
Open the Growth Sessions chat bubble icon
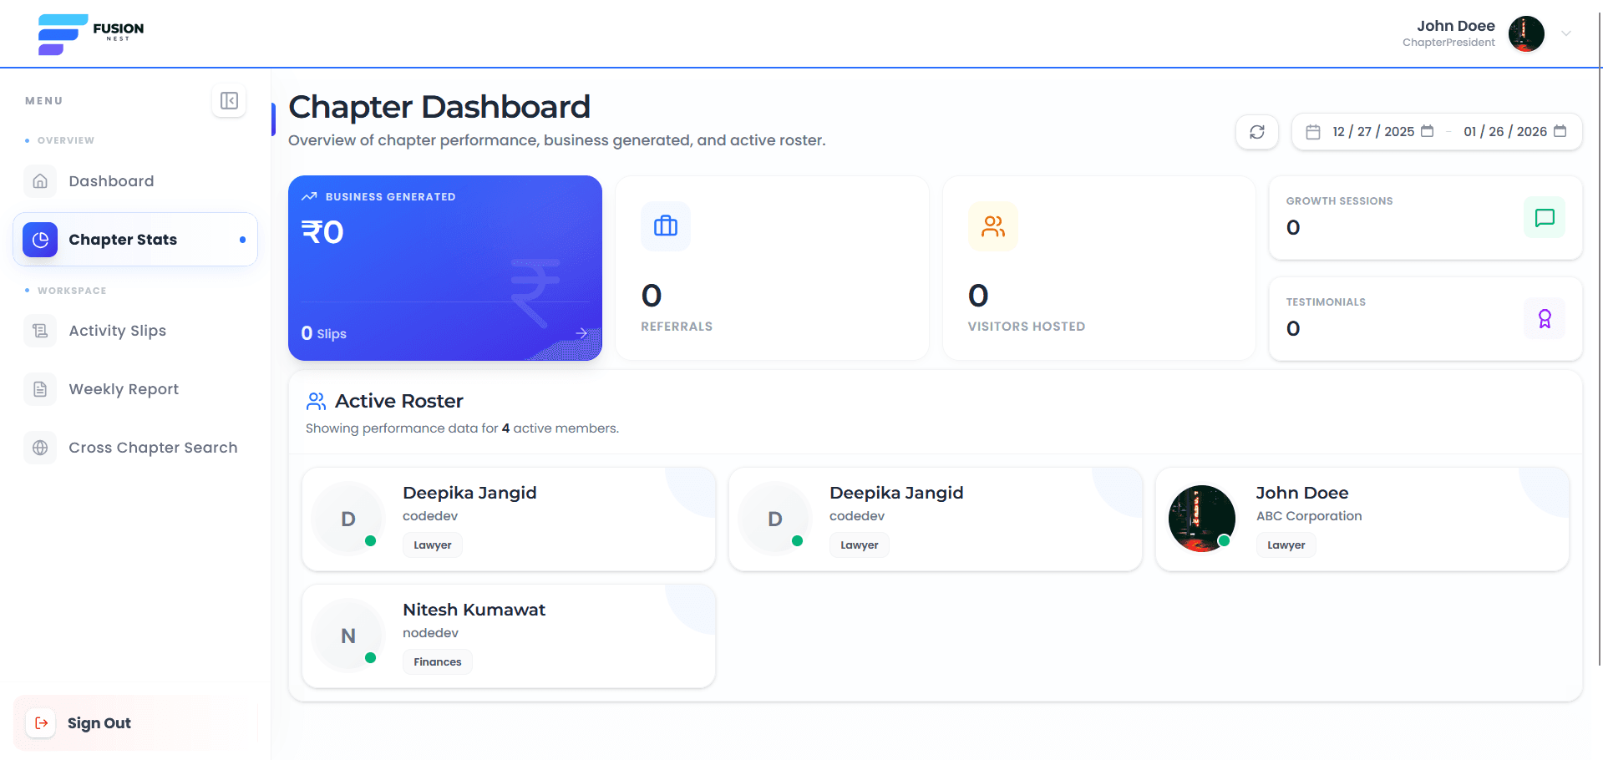tap(1545, 218)
